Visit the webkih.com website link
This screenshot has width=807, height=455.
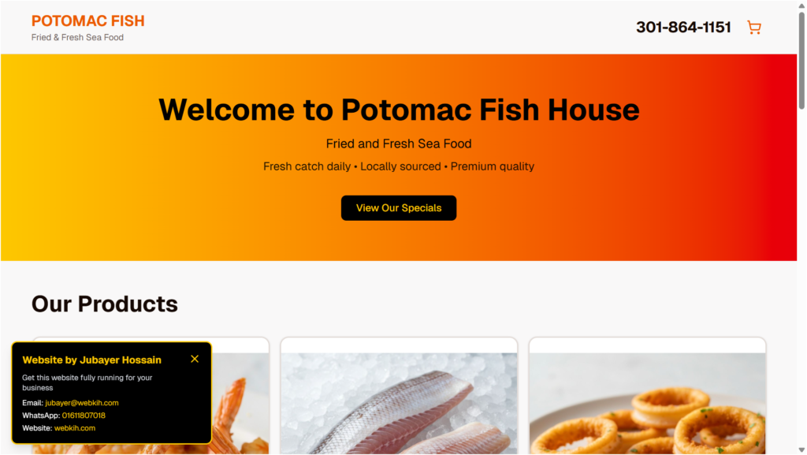click(75, 428)
